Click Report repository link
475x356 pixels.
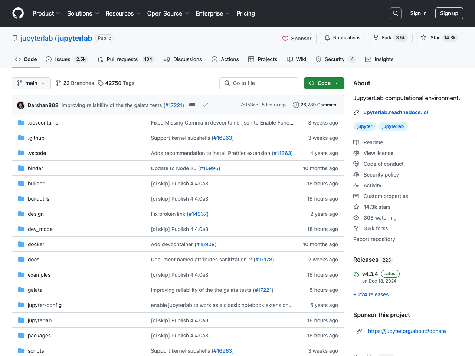coord(374,239)
